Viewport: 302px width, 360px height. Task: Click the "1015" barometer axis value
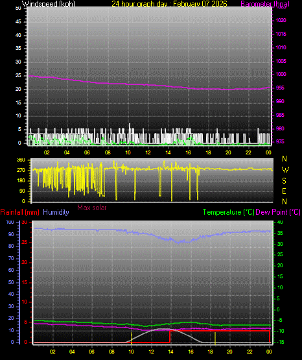[281, 34]
